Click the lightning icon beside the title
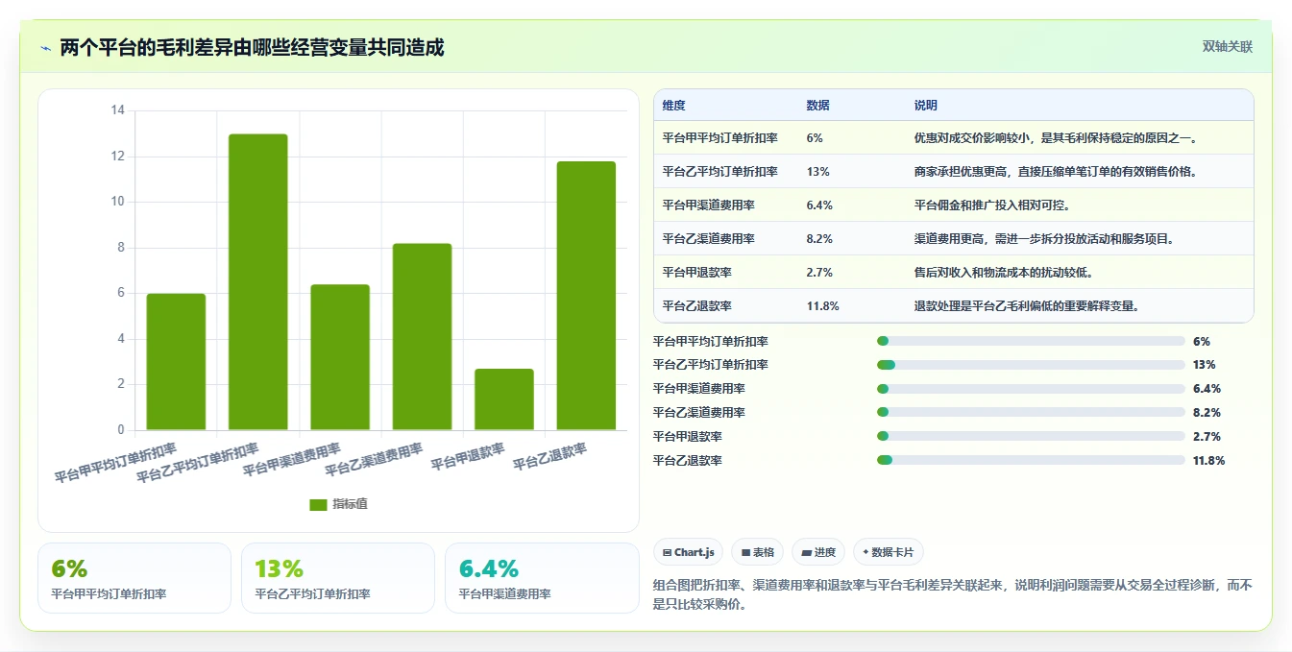Screen dimensions: 1292x652 pos(45,48)
